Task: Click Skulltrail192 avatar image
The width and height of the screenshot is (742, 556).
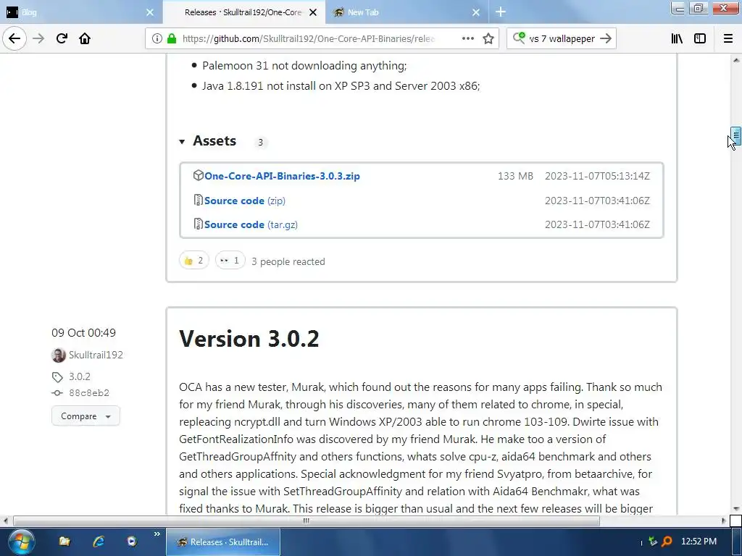Action: [59, 355]
